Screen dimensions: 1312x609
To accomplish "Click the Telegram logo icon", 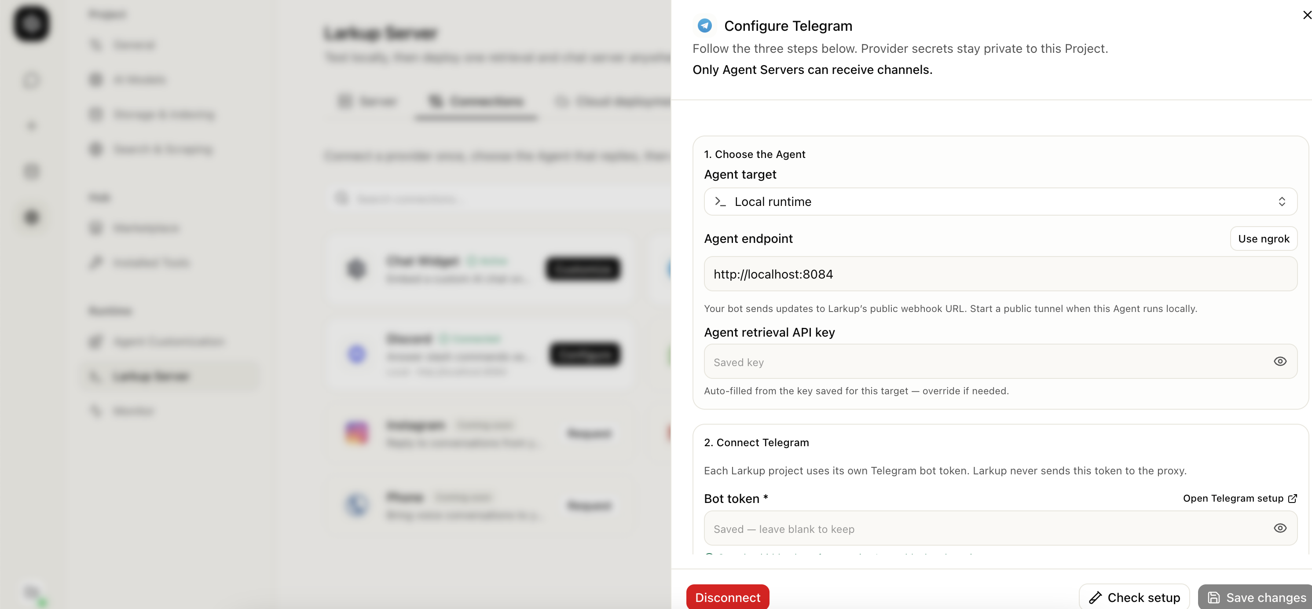I will click(x=704, y=26).
